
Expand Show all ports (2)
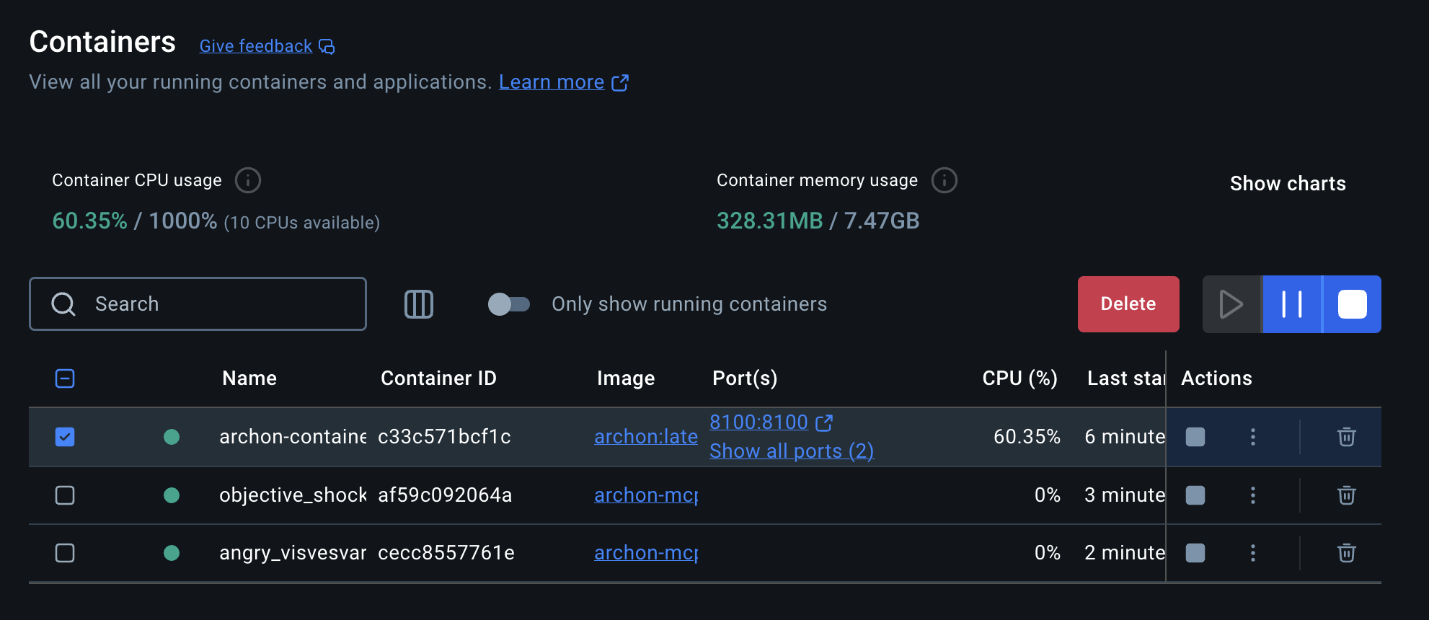tap(791, 451)
